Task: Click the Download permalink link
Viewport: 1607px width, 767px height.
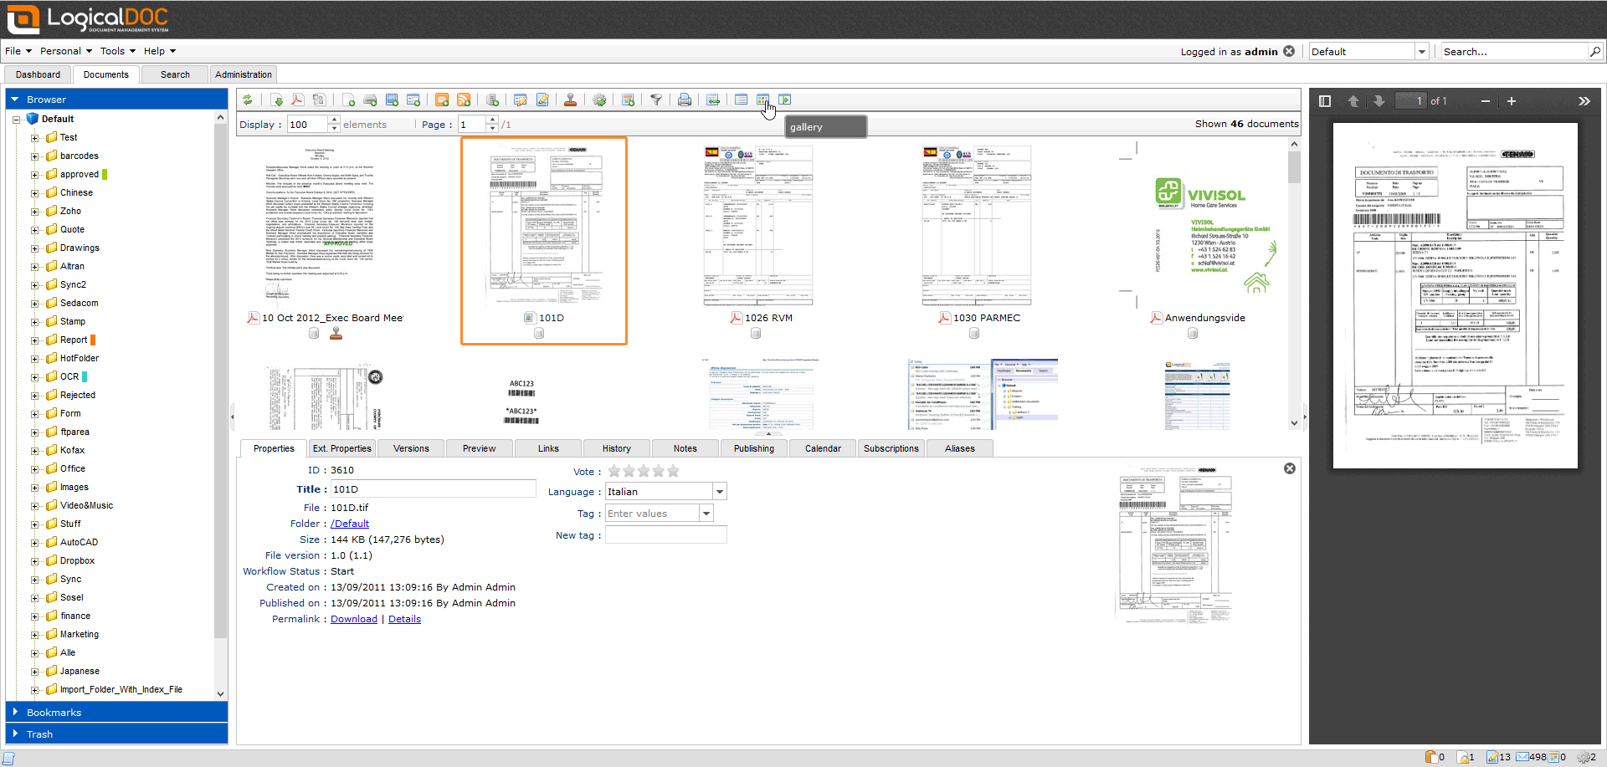Action: click(x=353, y=619)
